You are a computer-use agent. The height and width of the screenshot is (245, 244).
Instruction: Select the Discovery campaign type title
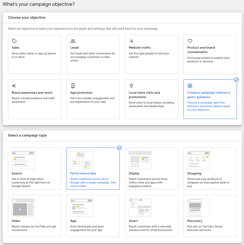[195, 221]
